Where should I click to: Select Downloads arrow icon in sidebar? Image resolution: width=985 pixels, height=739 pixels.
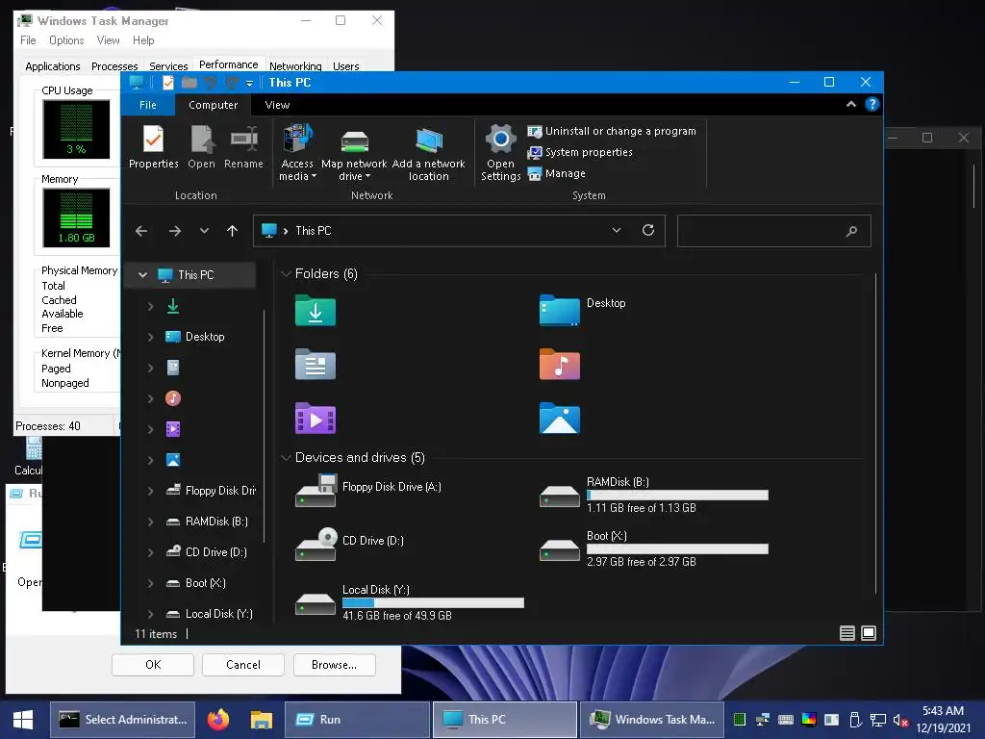173,306
